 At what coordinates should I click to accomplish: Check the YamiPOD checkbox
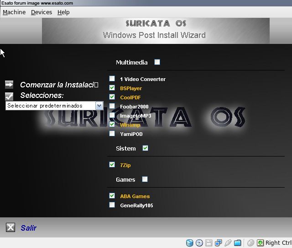click(x=112, y=133)
